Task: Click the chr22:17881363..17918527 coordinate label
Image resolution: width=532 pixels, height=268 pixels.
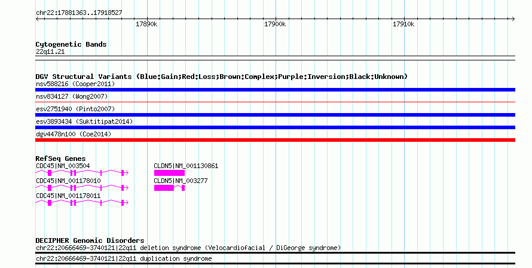Action: pyautogui.click(x=79, y=13)
